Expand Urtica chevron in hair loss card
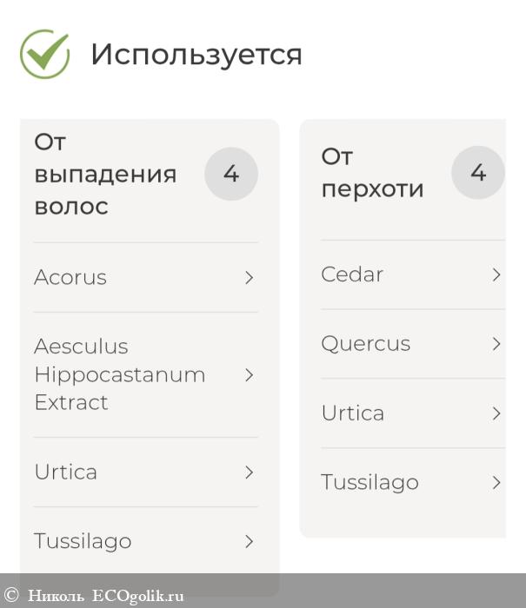This screenshot has width=526, height=608. [250, 472]
